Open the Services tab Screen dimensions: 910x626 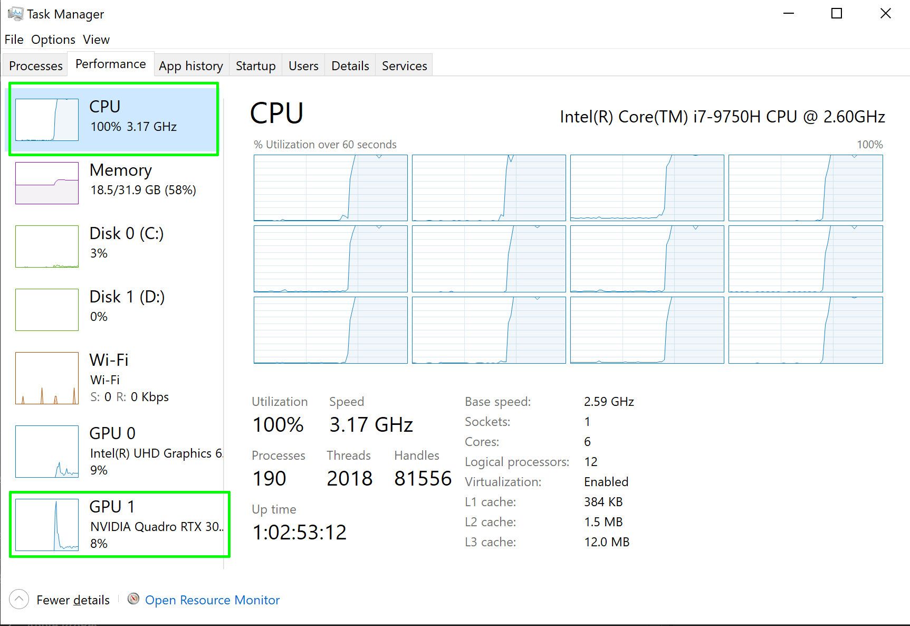click(404, 65)
